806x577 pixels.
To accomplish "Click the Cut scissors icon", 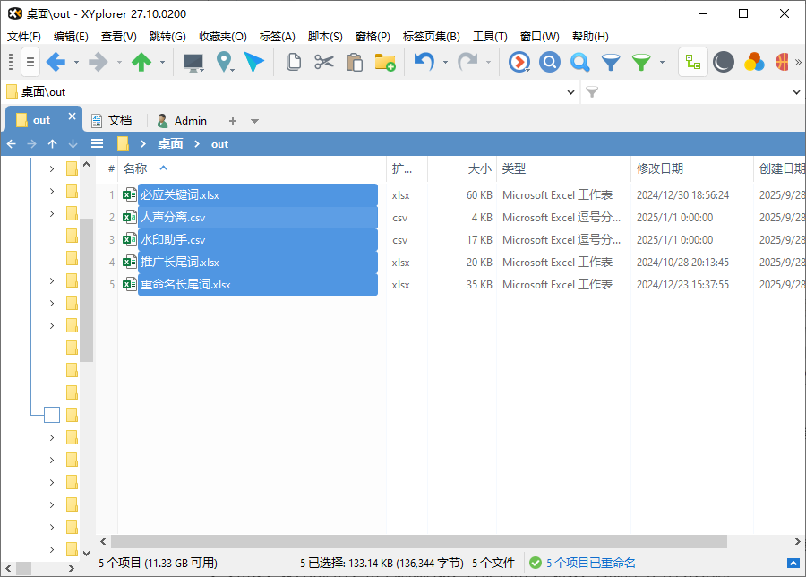I will pyautogui.click(x=324, y=62).
